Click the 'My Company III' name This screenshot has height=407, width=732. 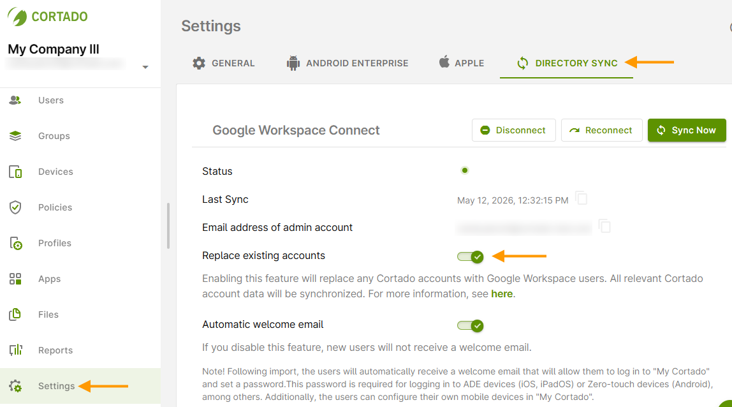click(x=54, y=49)
